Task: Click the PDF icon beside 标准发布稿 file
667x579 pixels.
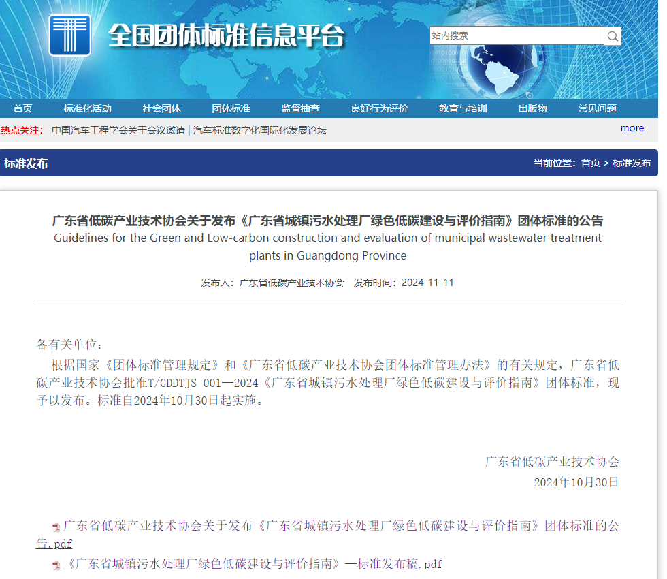Action: (x=56, y=565)
